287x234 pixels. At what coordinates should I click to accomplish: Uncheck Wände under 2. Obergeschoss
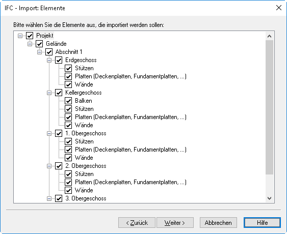click(x=68, y=190)
